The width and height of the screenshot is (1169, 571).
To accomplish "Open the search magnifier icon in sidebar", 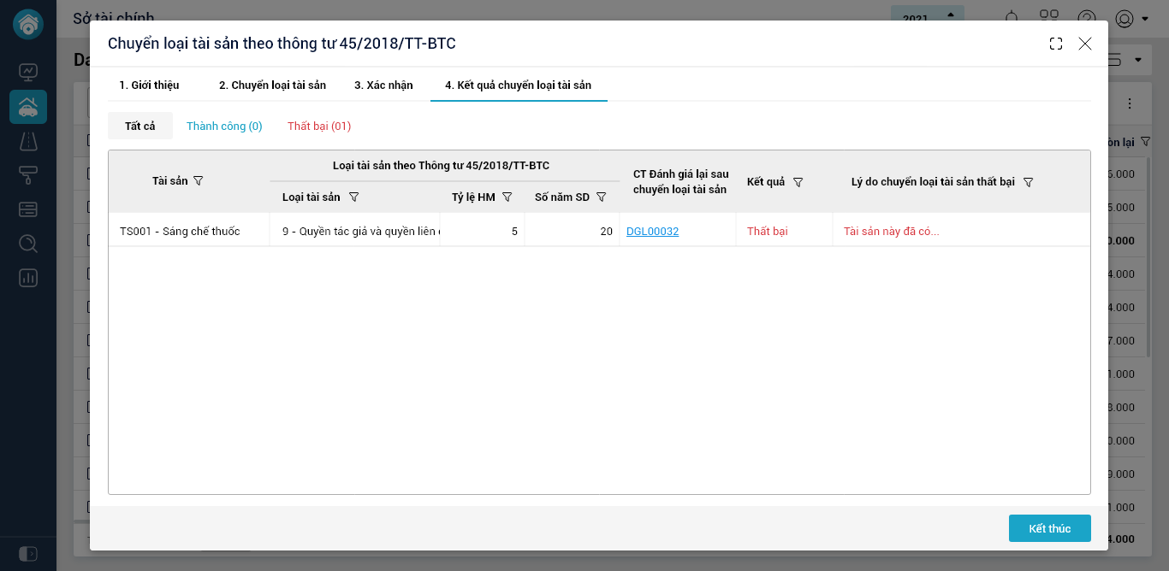I will pos(28,244).
